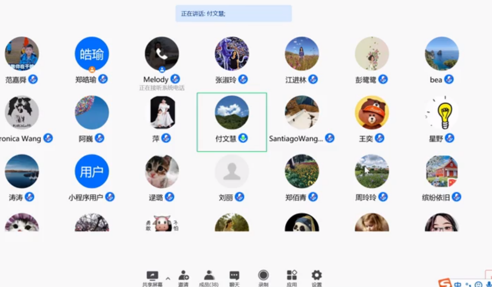Click 刘丽's default gray avatar
The height and width of the screenshot is (287, 492).
(232, 172)
